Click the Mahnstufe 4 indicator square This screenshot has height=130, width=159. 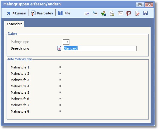click(x=60, y=86)
